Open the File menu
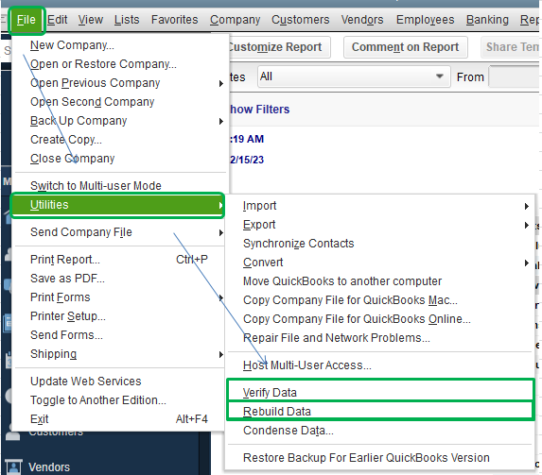The width and height of the screenshot is (542, 475). [x=26, y=20]
